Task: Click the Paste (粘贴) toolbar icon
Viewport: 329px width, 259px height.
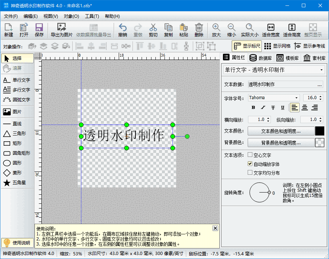Action: coord(183,29)
